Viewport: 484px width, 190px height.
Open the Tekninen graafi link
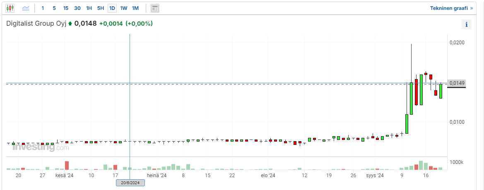coord(451,8)
